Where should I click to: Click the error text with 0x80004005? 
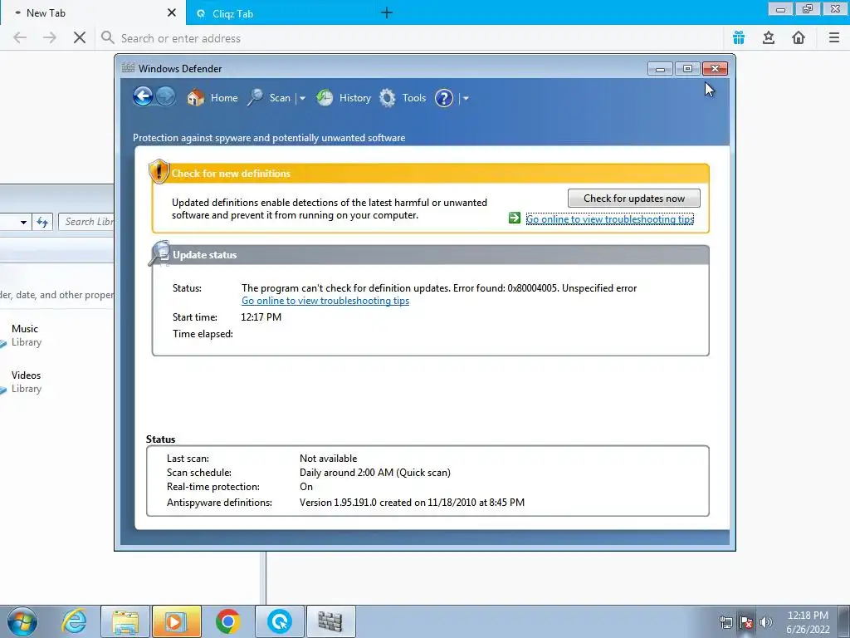(x=439, y=288)
